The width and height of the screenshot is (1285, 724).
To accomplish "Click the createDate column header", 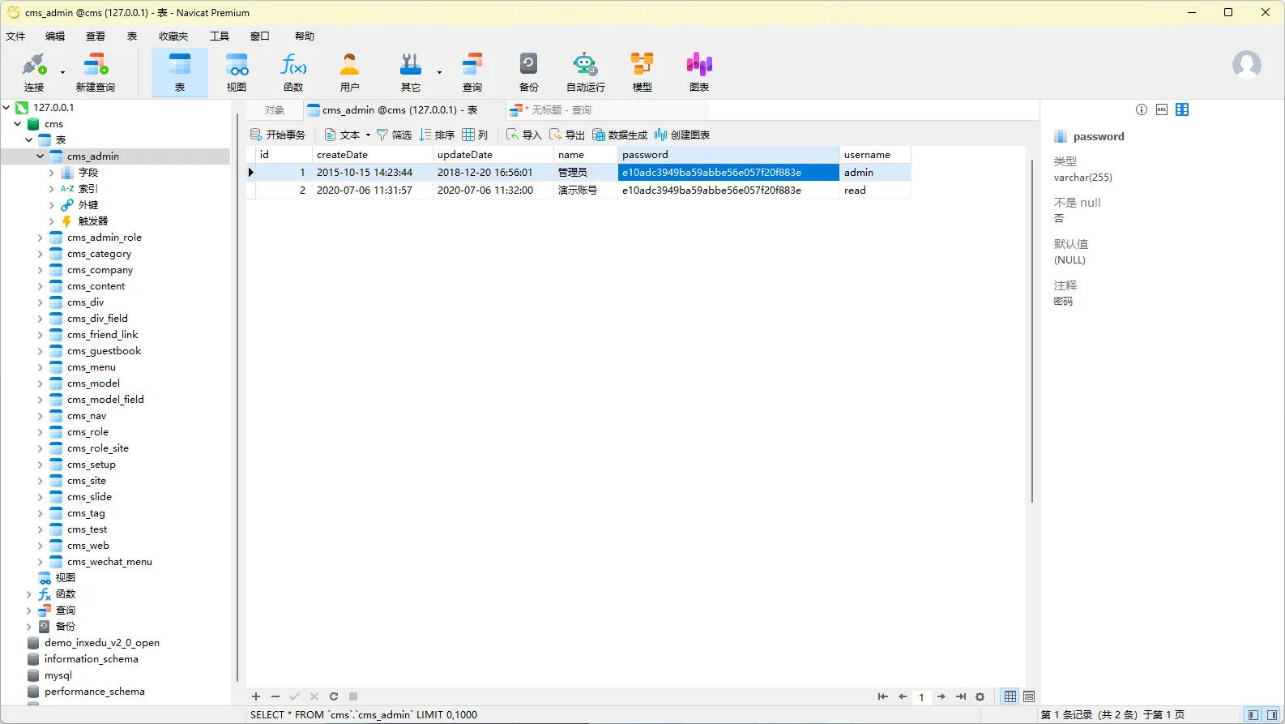I will pos(373,155).
